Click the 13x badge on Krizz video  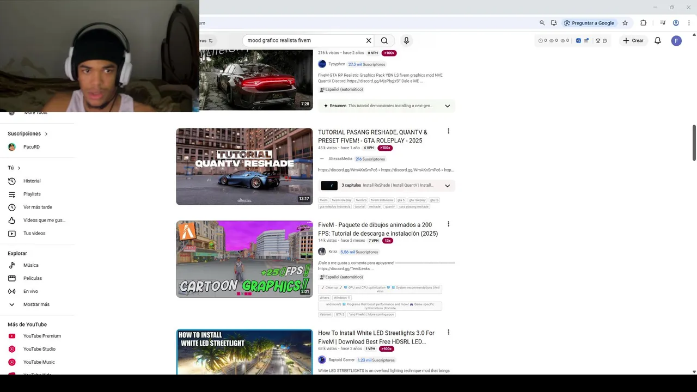point(388,241)
